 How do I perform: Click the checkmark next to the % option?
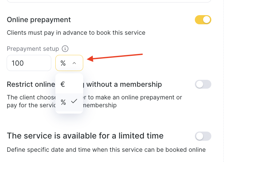74,102
